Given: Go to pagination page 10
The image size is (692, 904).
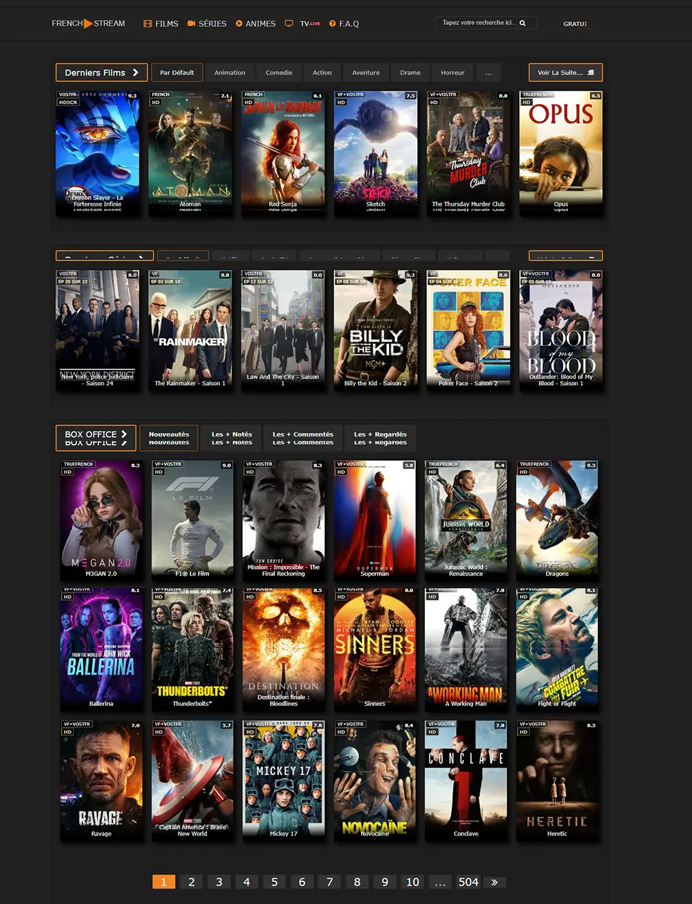Looking at the screenshot, I should [412, 882].
